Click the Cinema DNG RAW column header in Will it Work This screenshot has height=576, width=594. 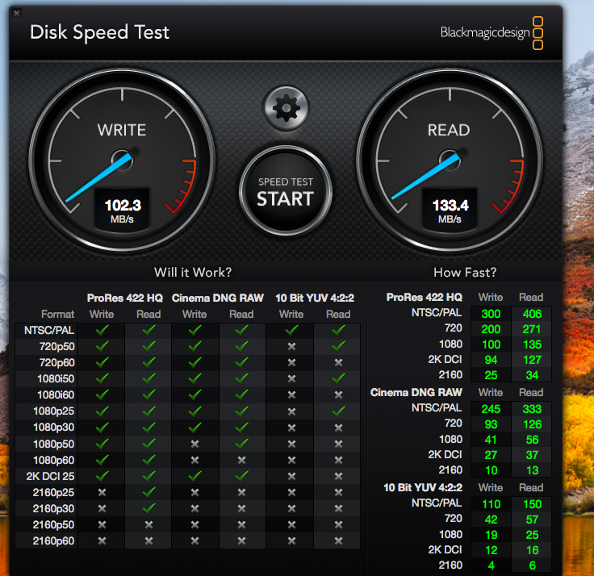tap(218, 298)
